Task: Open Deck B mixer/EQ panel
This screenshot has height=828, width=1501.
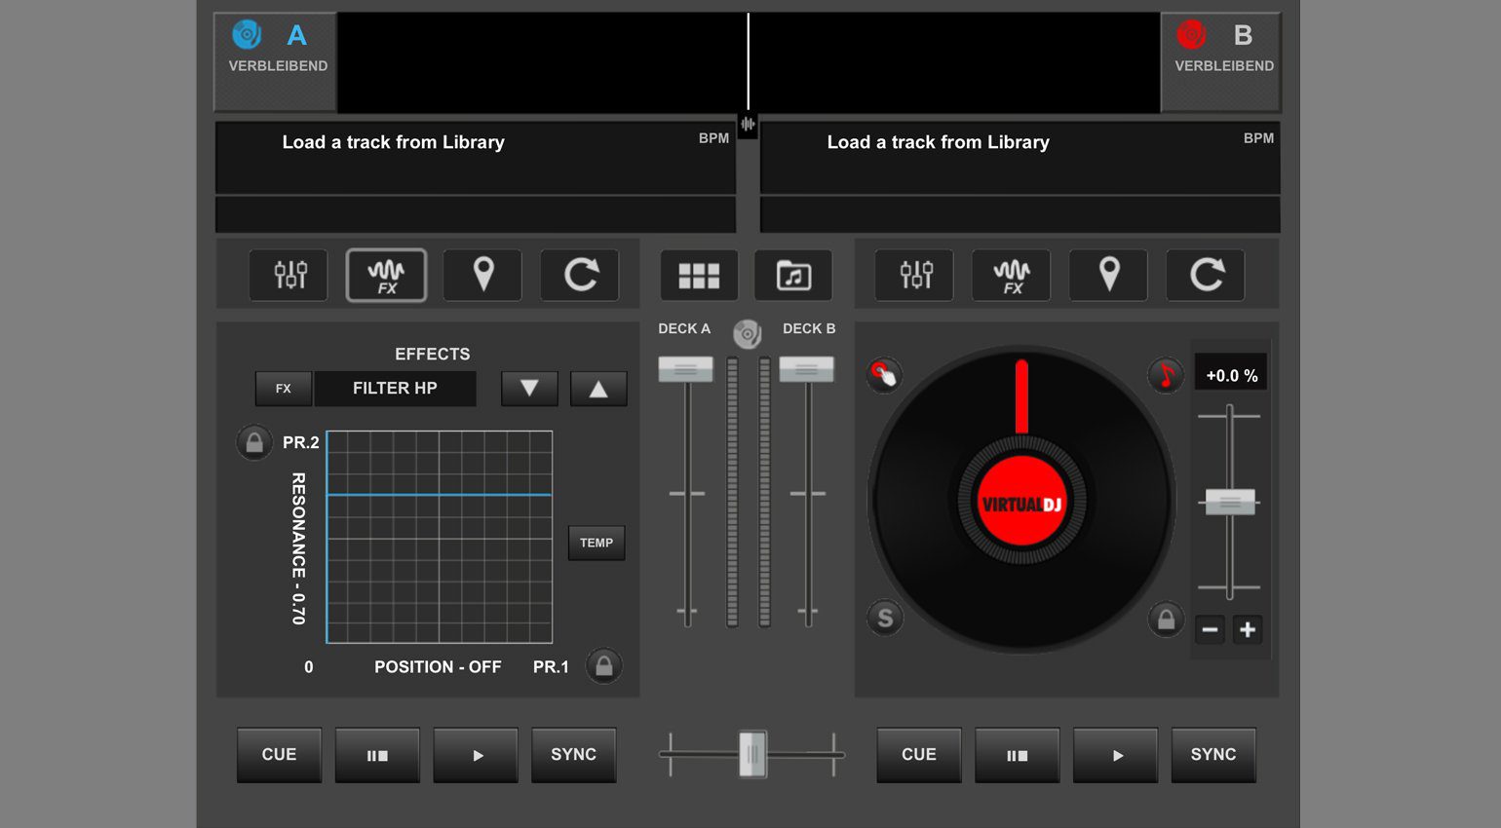Action: tap(914, 275)
